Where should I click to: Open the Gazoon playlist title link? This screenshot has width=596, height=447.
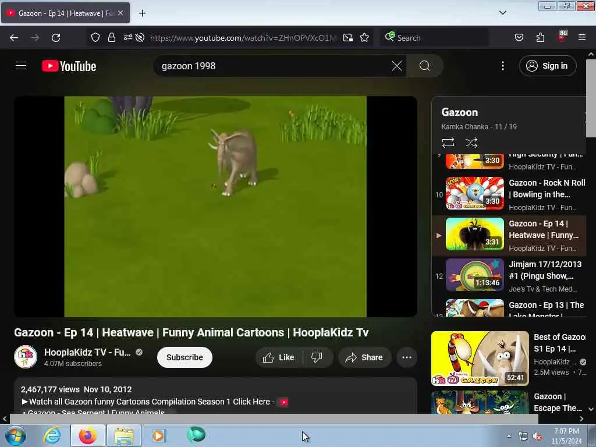pyautogui.click(x=460, y=112)
